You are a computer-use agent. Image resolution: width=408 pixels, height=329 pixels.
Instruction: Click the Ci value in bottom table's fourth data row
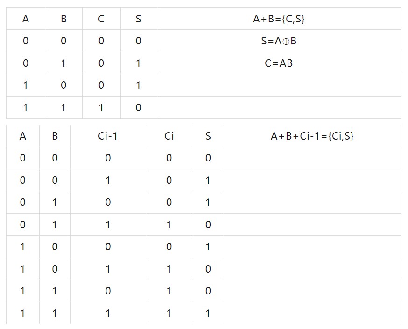pyautogui.click(x=169, y=224)
